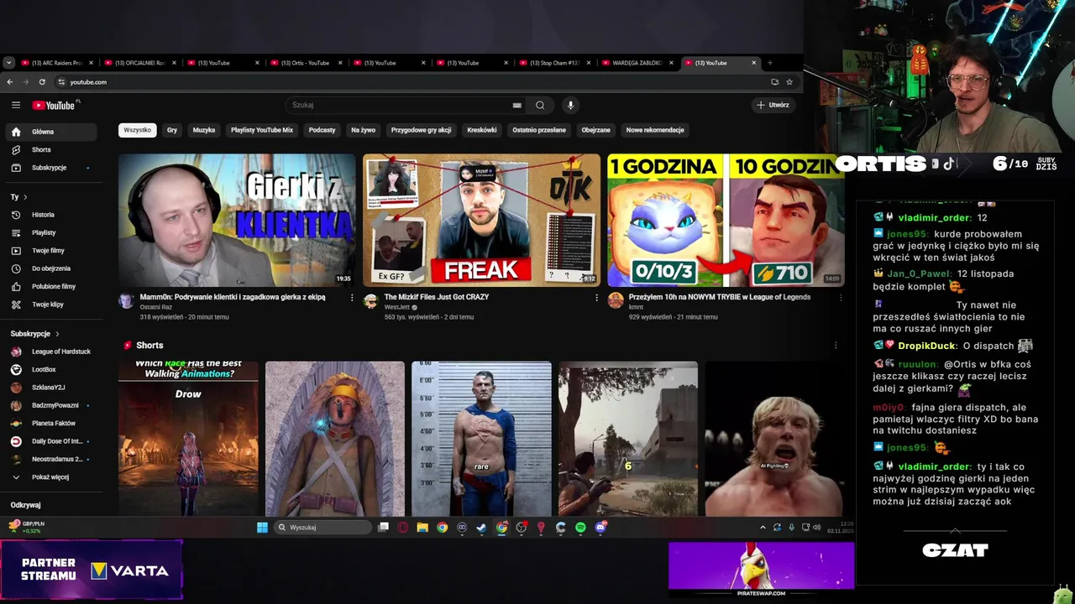Go back using Chrome back arrow
Screen dimensions: 1075x604
tap(10, 82)
